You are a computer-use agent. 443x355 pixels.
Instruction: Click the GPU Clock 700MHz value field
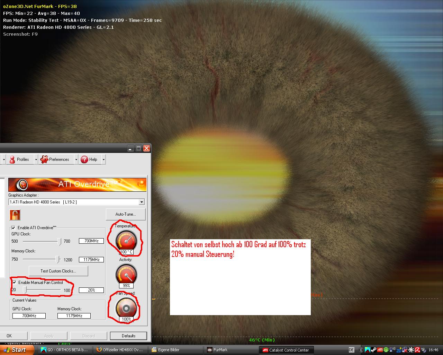click(91, 241)
